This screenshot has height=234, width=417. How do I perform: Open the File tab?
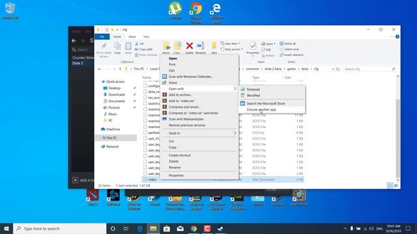102,36
